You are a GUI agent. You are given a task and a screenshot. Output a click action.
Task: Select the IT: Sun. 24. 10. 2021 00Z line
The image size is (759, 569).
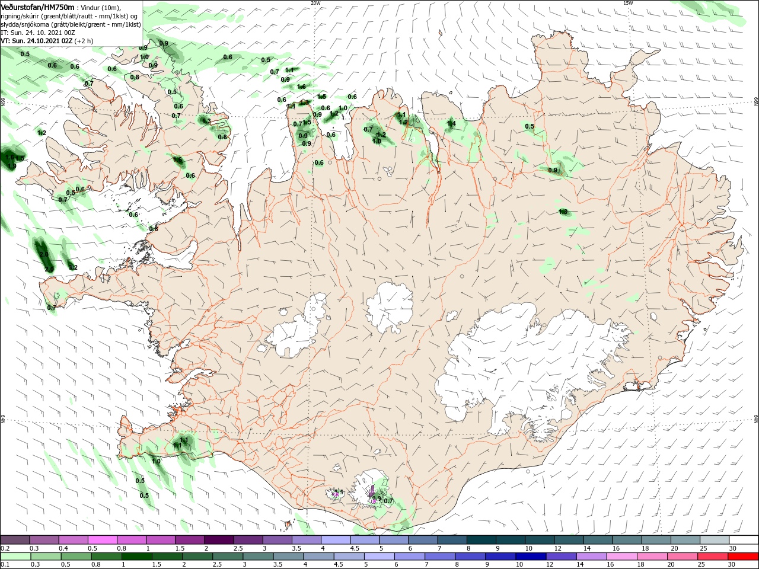pyautogui.click(x=37, y=33)
